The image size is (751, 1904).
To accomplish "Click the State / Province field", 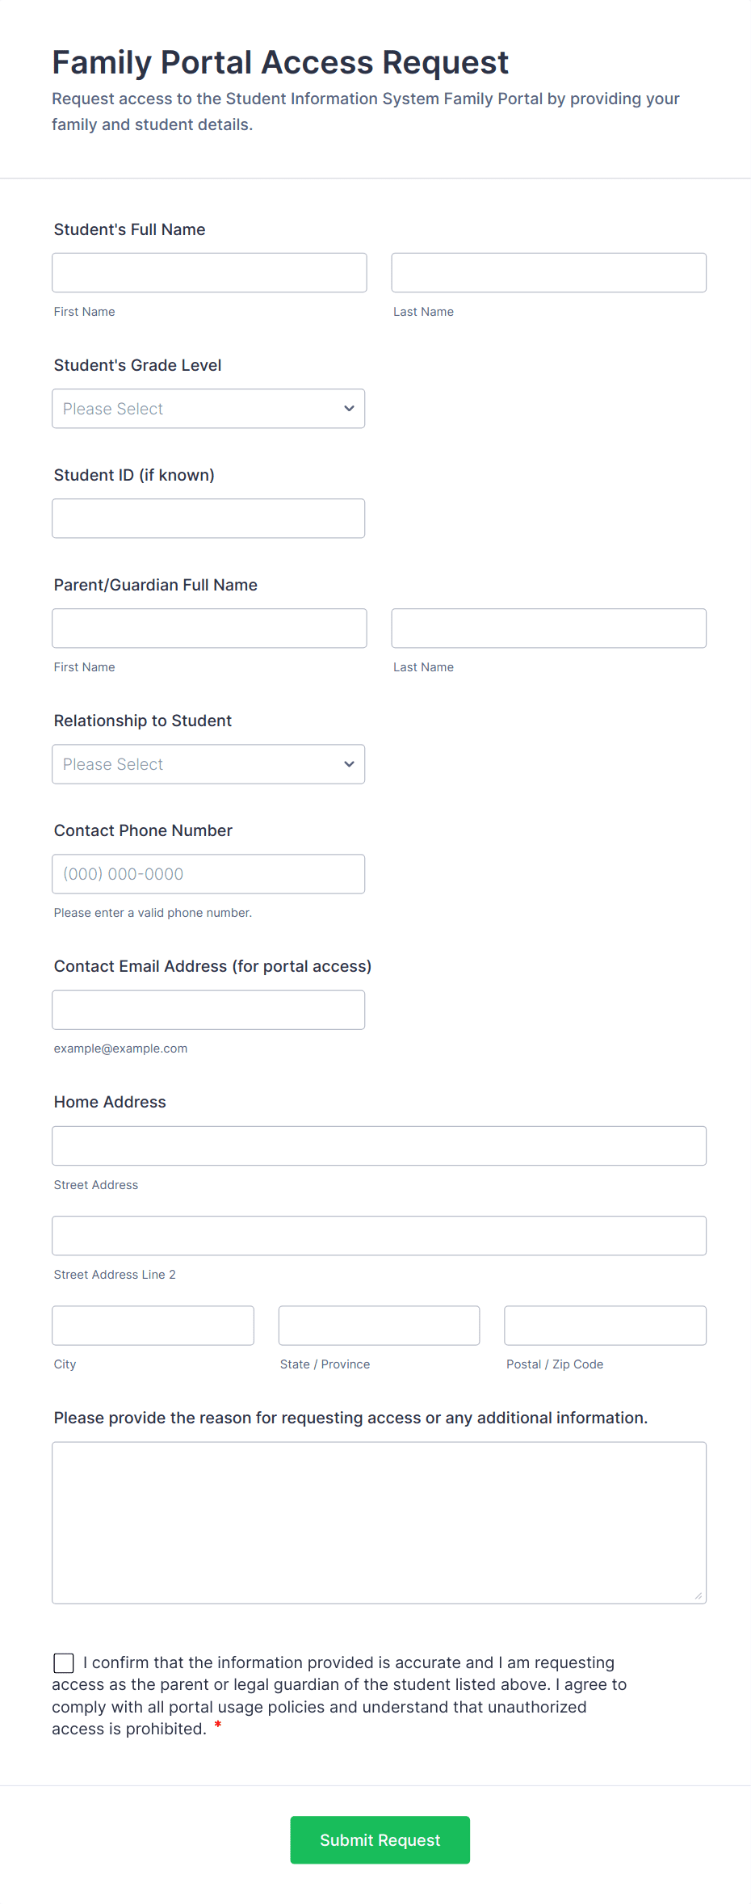I will tap(379, 1326).
